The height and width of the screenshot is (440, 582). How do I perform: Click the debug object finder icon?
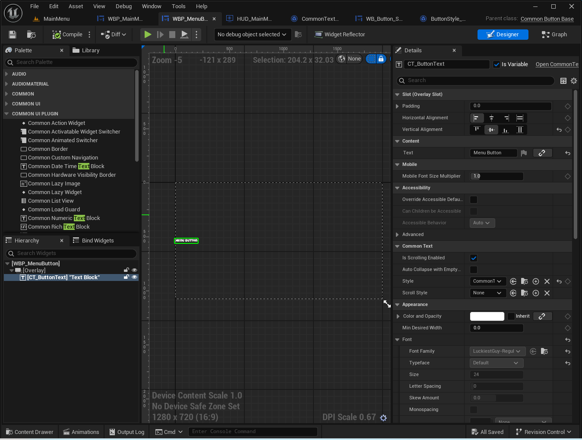[298, 35]
